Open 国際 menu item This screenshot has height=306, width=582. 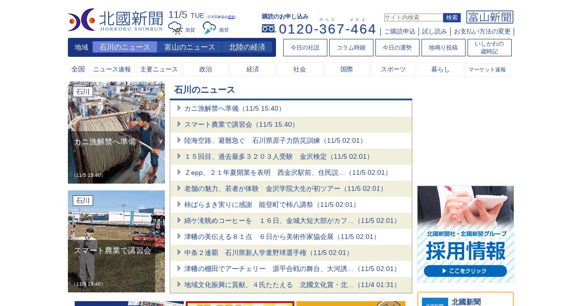tap(347, 69)
